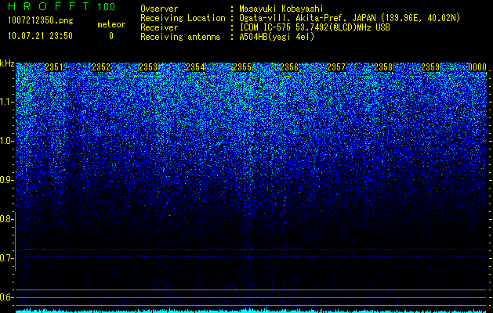The image size is (493, 313).
Task: Click the meteor label
Action: click(111, 24)
